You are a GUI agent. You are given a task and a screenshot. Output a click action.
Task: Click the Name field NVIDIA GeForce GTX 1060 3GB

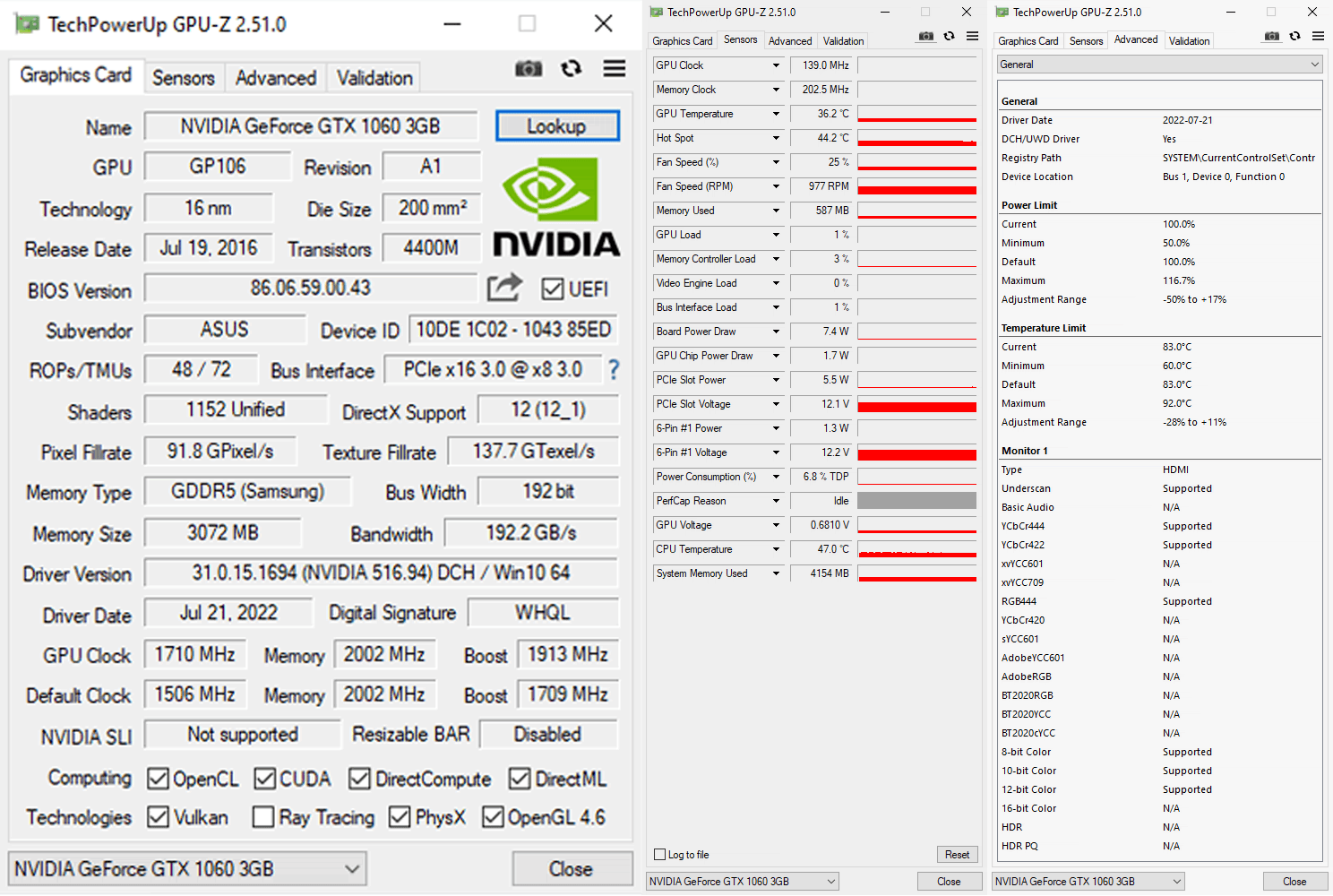311,126
